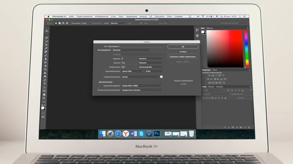Select the Path Selection tool
Viewport: 293px width, 164px height.
44,87
